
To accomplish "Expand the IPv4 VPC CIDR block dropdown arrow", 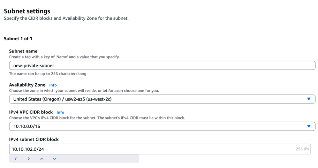I will point(308,126).
